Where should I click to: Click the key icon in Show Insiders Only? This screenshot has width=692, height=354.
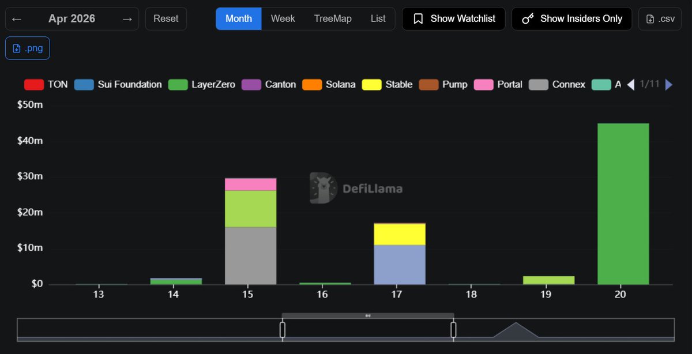pyautogui.click(x=528, y=19)
